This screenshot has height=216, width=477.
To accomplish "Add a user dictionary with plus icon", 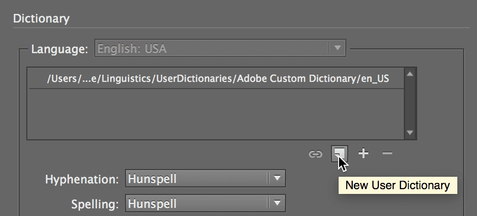I will pyautogui.click(x=363, y=153).
